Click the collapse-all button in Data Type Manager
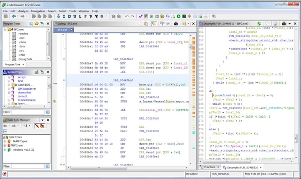Screen dimensions: 301x179 (5, 131)
